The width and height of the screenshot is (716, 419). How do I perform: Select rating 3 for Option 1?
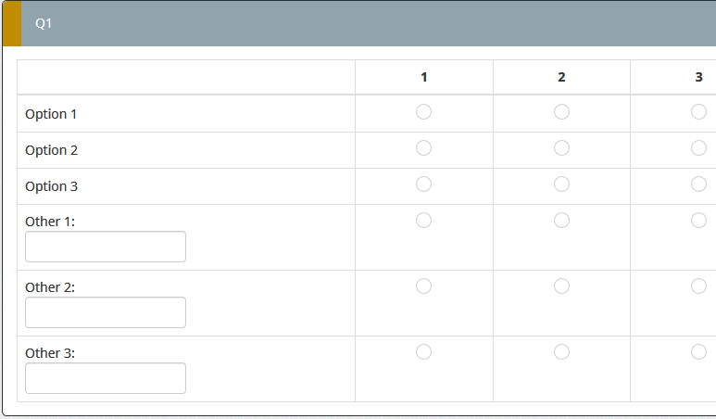[x=698, y=112]
